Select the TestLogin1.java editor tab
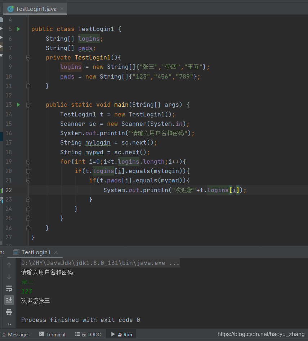The width and height of the screenshot is (308, 341). 36,9
